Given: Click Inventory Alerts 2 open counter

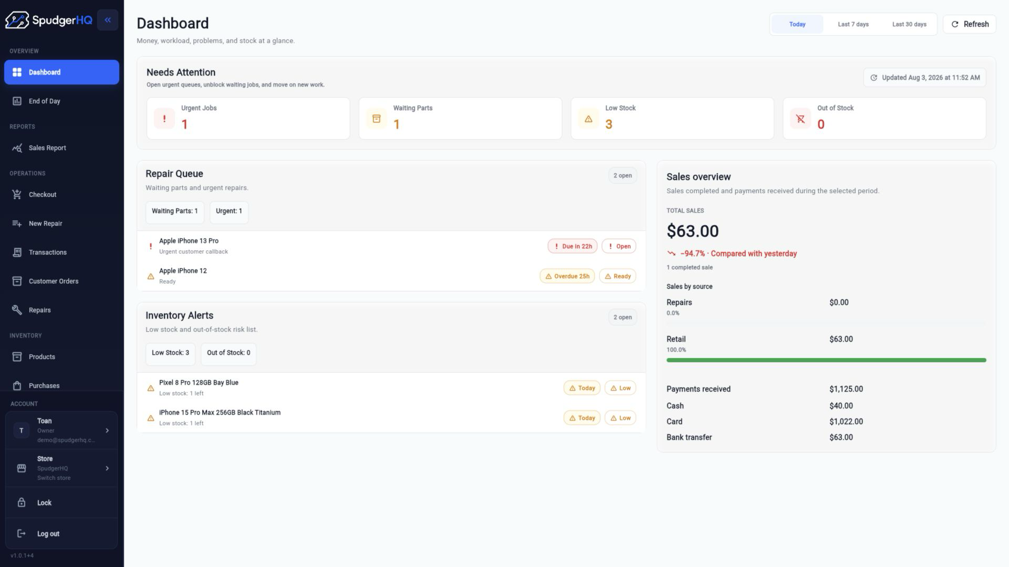Looking at the screenshot, I should (x=623, y=317).
